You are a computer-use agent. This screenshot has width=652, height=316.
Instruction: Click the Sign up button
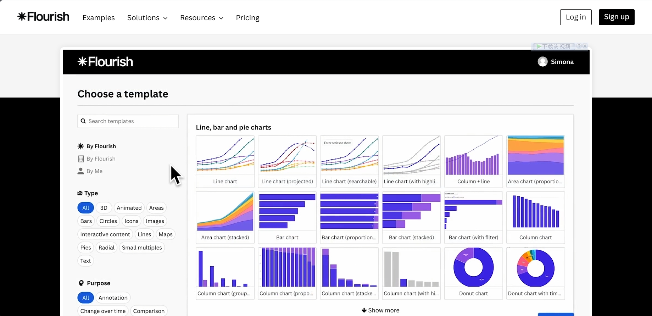[x=617, y=17]
